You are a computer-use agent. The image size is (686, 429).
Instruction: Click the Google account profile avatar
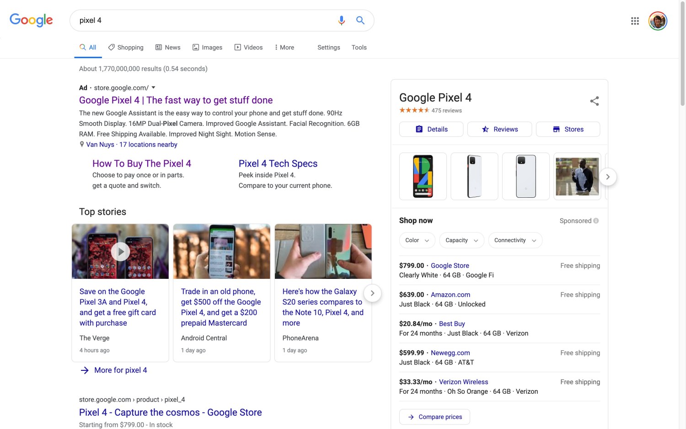658,21
